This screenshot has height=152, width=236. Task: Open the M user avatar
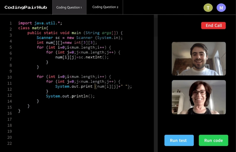(221, 8)
